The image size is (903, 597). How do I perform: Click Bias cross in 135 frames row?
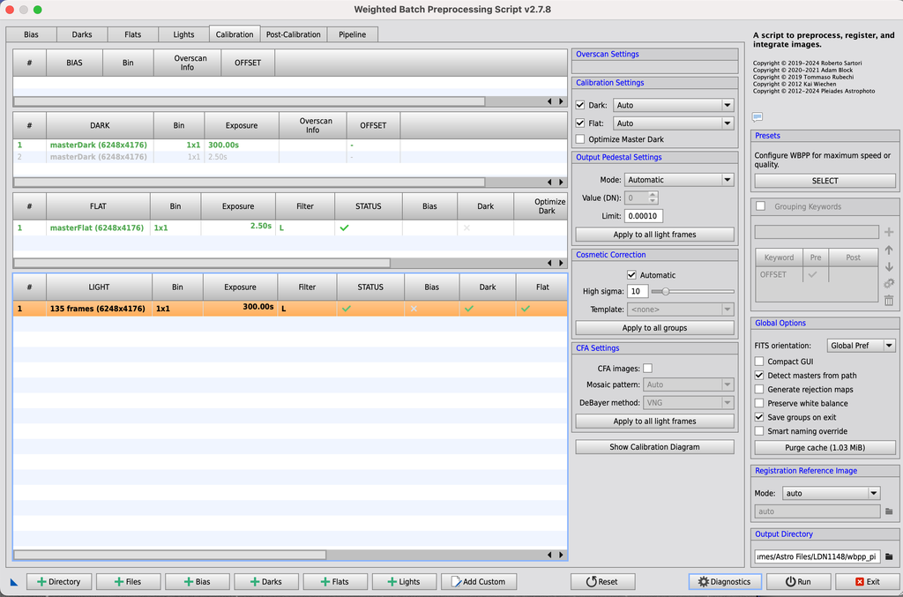[x=414, y=309]
